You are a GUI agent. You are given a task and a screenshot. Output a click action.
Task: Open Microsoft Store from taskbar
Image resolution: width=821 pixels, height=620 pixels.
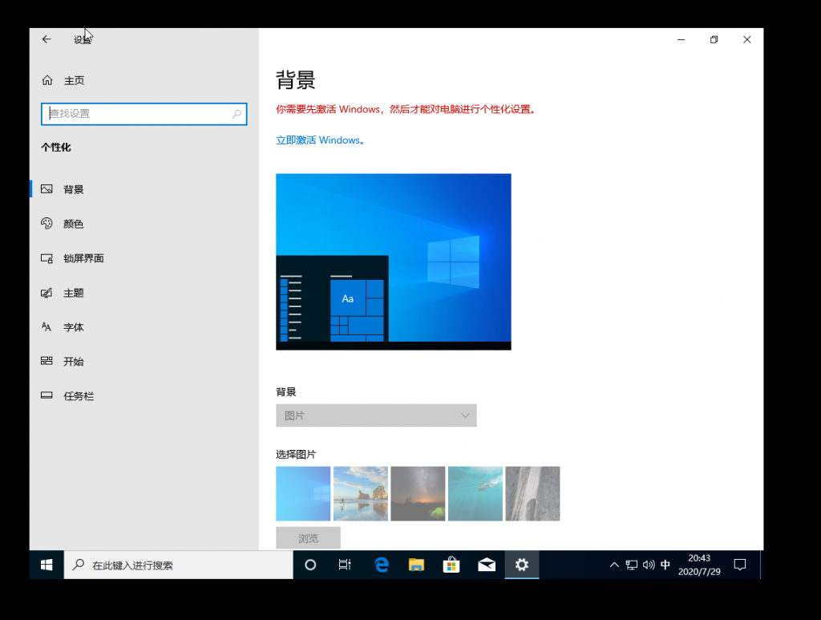point(451,565)
